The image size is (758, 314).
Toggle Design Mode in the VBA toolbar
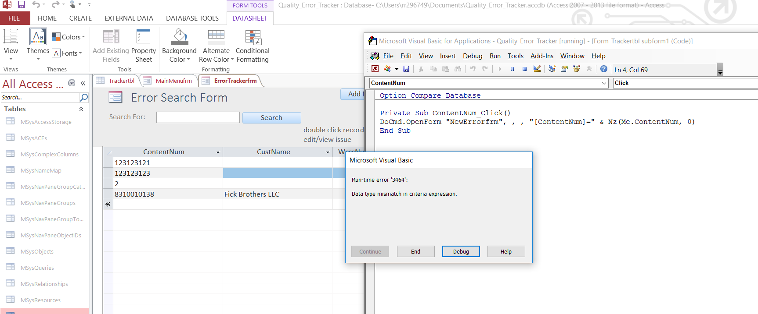click(537, 69)
